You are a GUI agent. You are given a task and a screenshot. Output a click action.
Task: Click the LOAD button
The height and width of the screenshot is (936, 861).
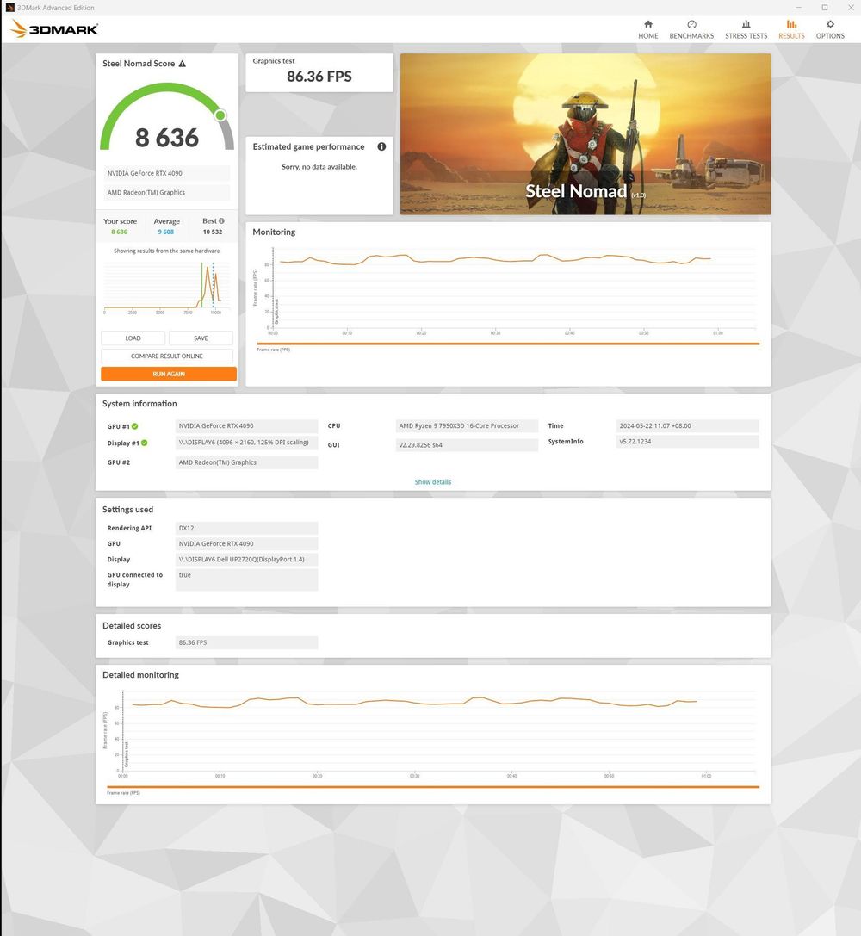(133, 338)
